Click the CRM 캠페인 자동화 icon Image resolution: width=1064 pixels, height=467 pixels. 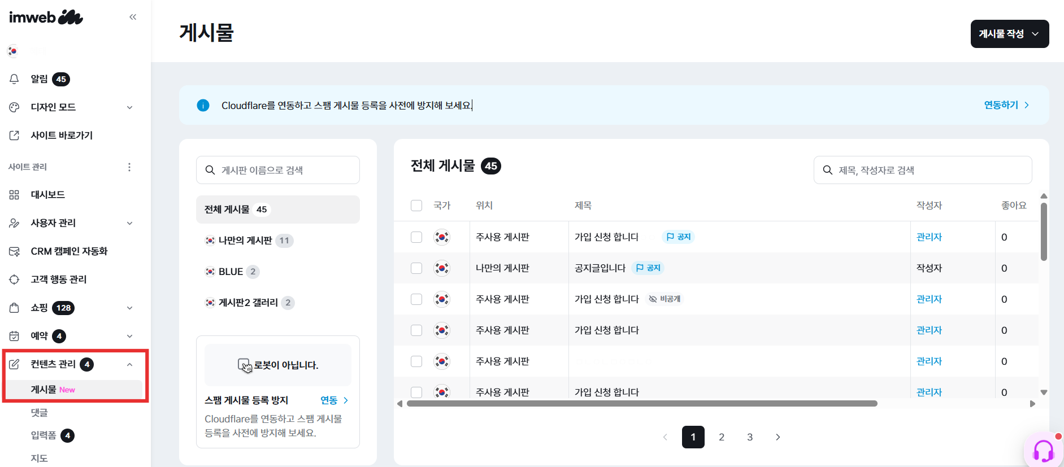pos(14,251)
